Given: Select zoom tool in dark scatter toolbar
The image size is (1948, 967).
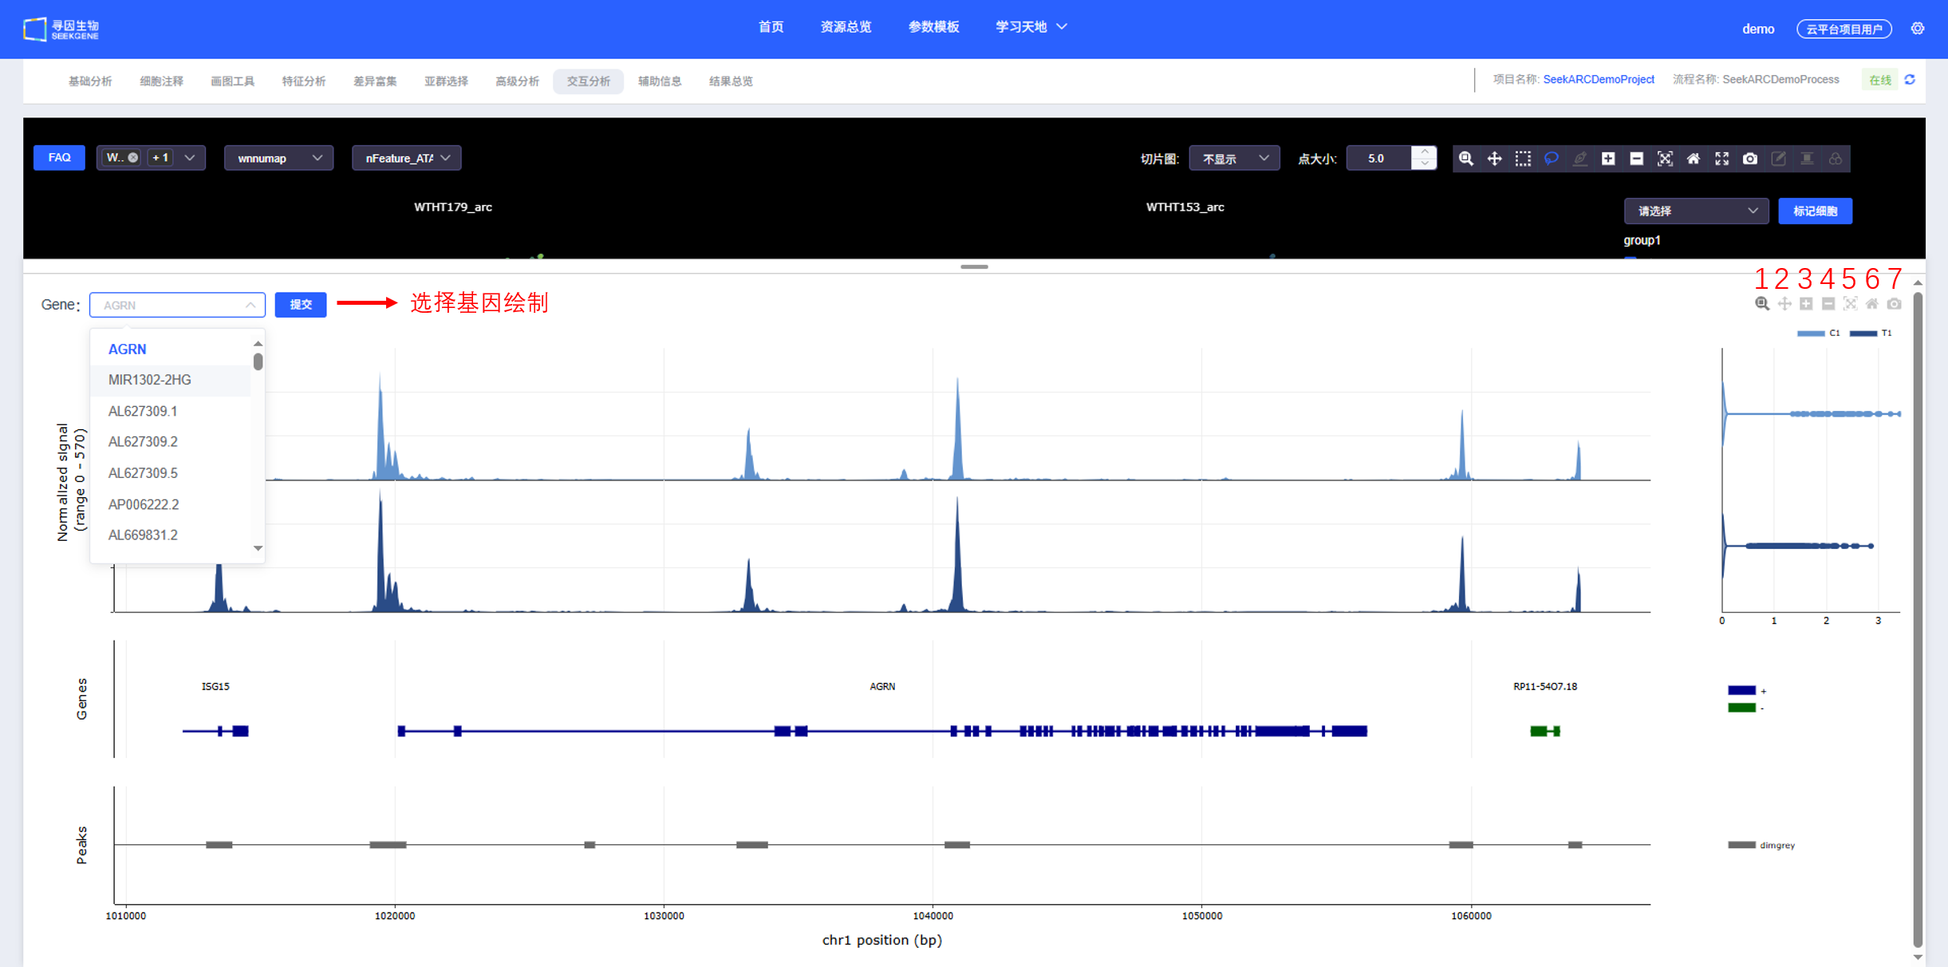Looking at the screenshot, I should (1465, 158).
